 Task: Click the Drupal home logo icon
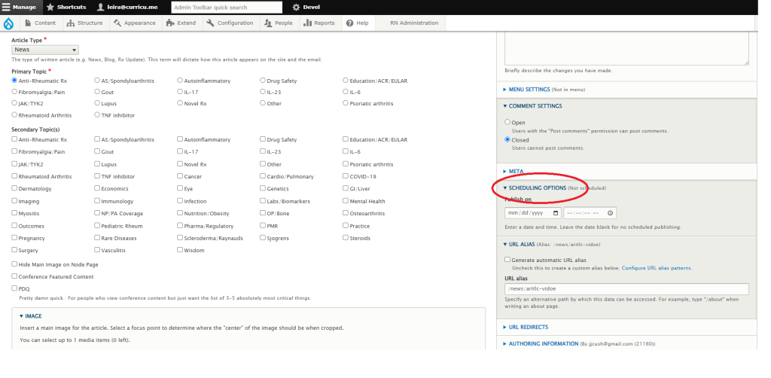(9, 23)
